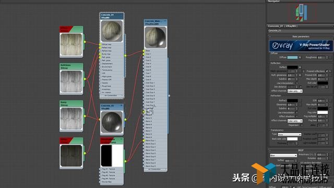Click the Diffuse map socket on Concrete_01 node
The width and height of the screenshot is (334, 188).
click(100, 44)
